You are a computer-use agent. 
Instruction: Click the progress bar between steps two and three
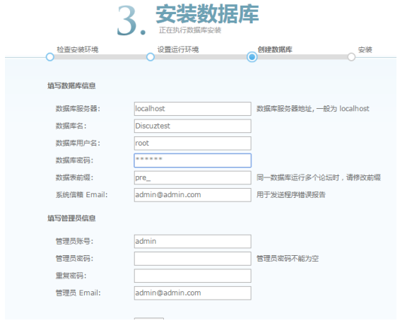(201, 57)
